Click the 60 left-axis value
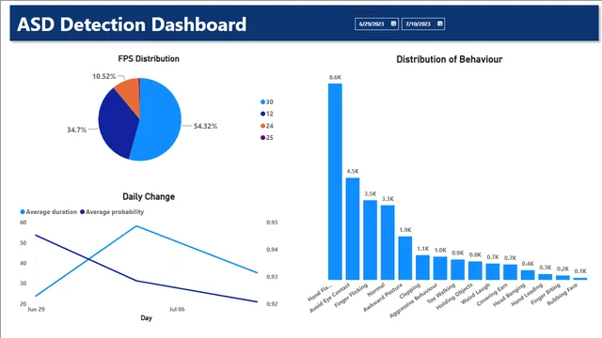602x338 pixels. coord(23,223)
